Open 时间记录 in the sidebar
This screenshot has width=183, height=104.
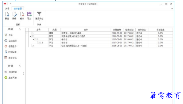pyautogui.click(x=10, y=52)
